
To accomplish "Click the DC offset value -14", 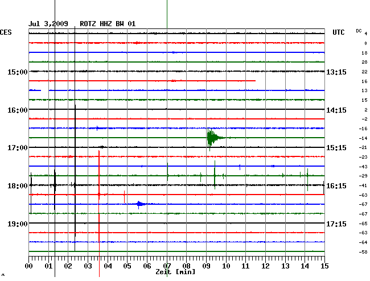I will point(363,138).
